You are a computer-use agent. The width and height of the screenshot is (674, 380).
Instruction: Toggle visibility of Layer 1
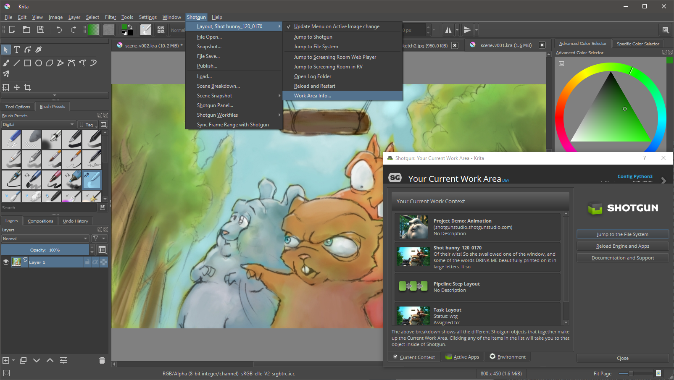[x=6, y=262]
